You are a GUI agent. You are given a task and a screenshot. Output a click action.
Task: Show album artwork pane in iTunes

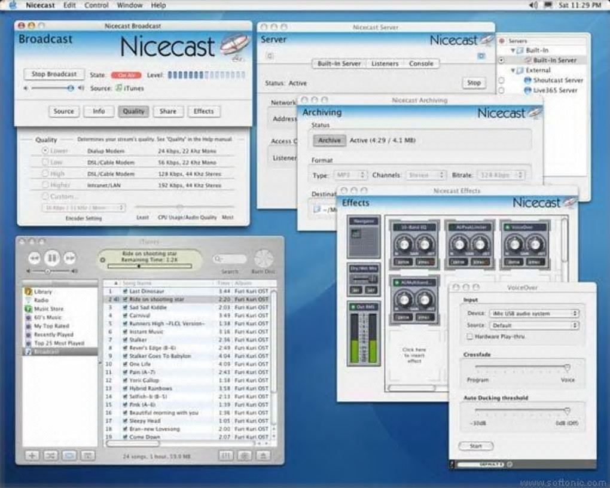tap(88, 455)
